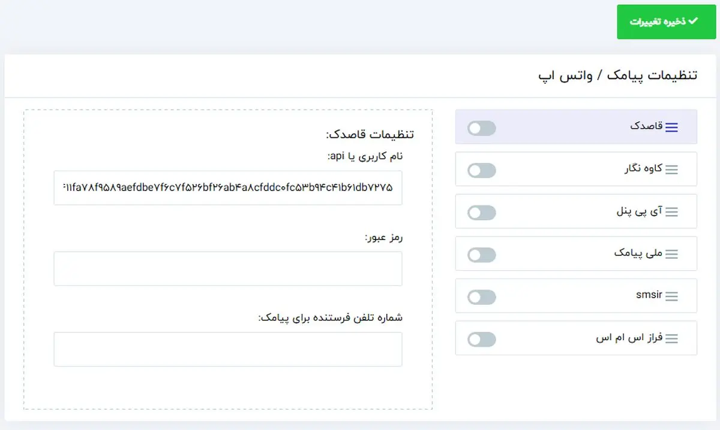Turn on the کاوه نگار toggle switch
The height and width of the screenshot is (430, 720).
point(482,170)
